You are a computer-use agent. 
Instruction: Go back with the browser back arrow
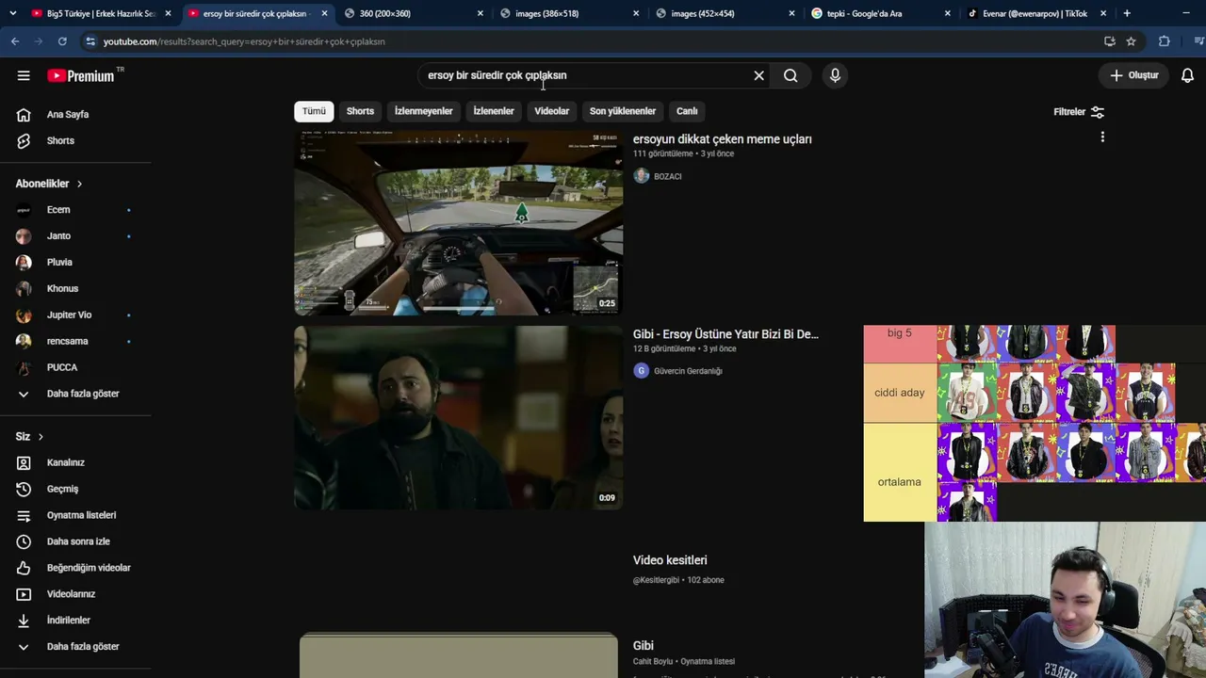pos(15,41)
